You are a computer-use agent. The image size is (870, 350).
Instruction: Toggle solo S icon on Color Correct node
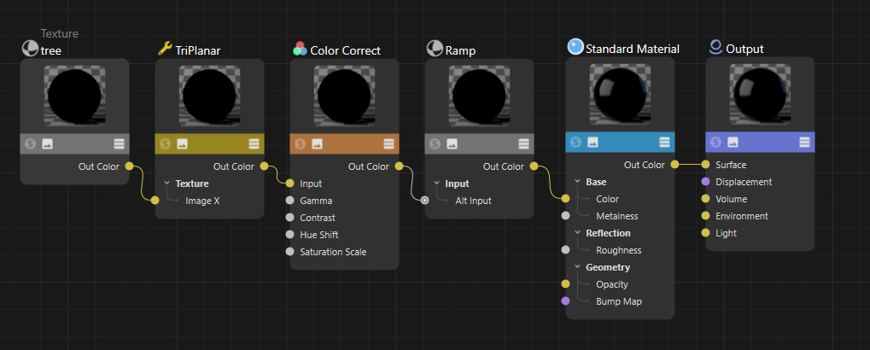point(301,143)
